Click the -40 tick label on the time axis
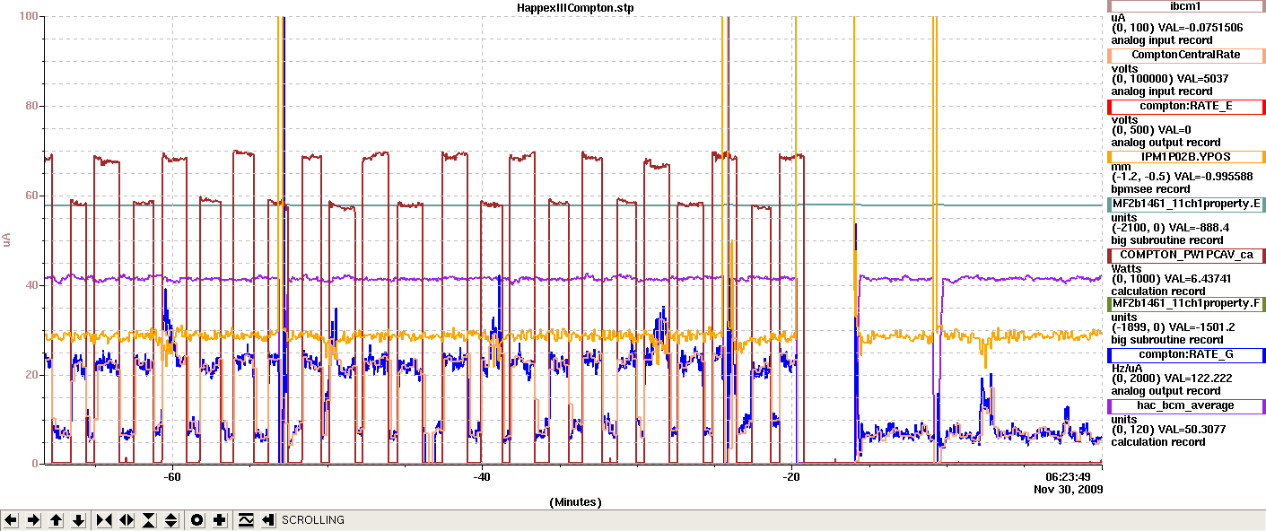This screenshot has width=1266, height=531. coord(483,476)
